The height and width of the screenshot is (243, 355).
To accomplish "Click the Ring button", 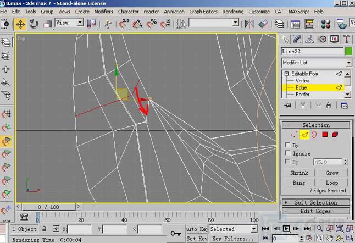I will click(299, 183).
